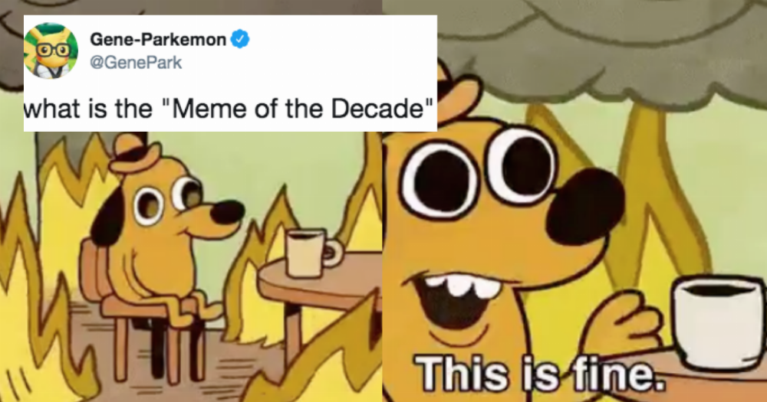Click the large dog's left eye
This screenshot has width=767, height=402.
coord(440,179)
